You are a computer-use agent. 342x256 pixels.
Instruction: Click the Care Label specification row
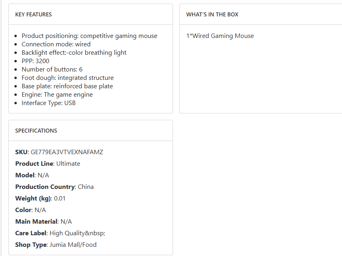pos(60,233)
